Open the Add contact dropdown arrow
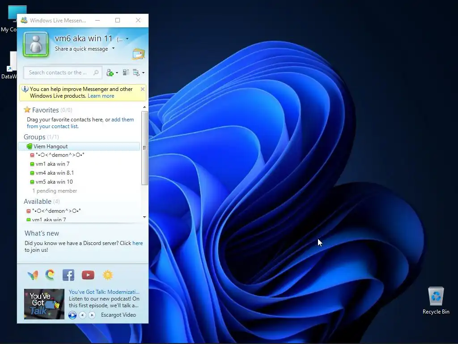Screen dimensions: 458x344 117,73
